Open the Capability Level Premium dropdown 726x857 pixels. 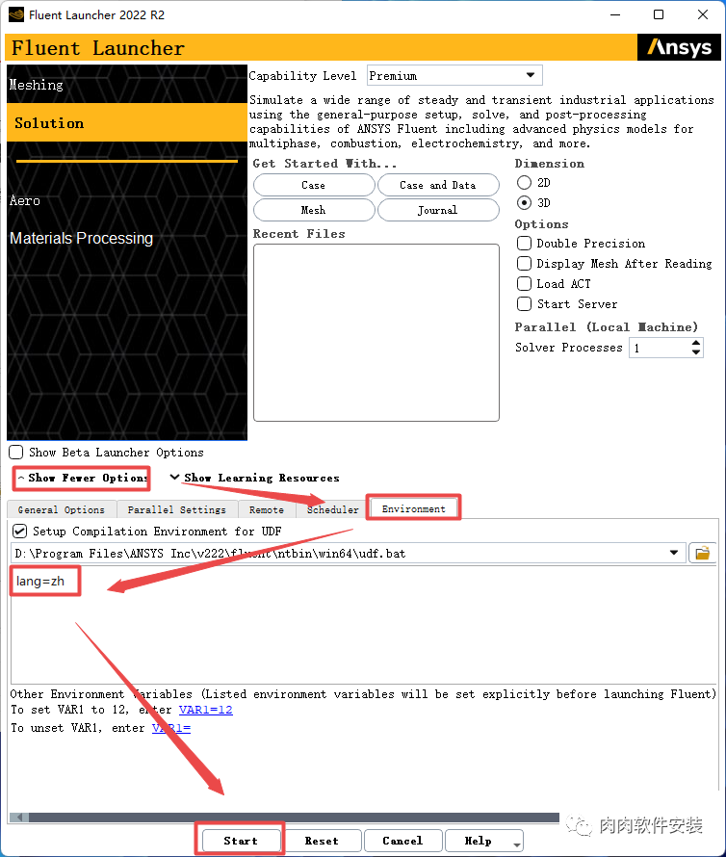pos(454,75)
